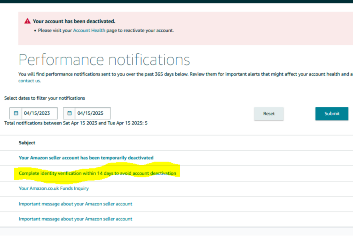Open first 'Important message about your Amazon seller account'

pos(76,204)
